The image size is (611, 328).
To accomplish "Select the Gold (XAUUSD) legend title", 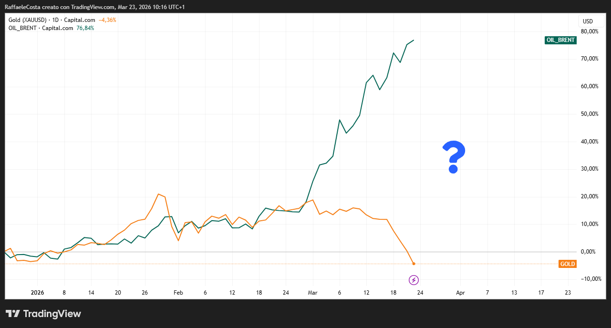I will pos(27,20).
